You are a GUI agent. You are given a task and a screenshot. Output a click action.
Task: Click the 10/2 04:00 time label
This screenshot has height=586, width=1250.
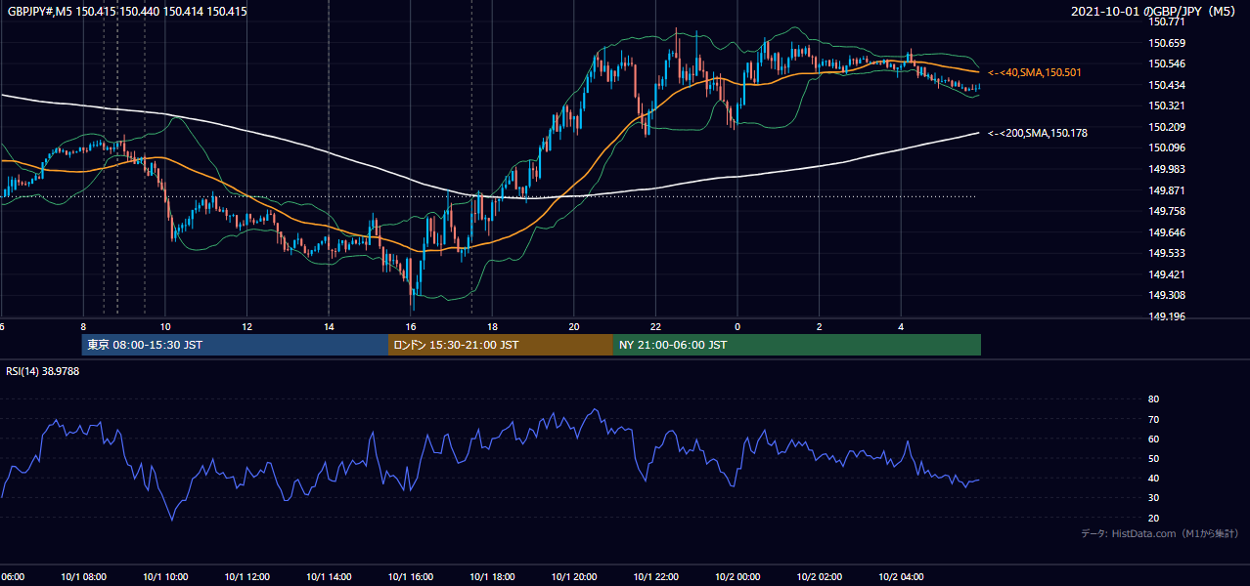(901, 577)
